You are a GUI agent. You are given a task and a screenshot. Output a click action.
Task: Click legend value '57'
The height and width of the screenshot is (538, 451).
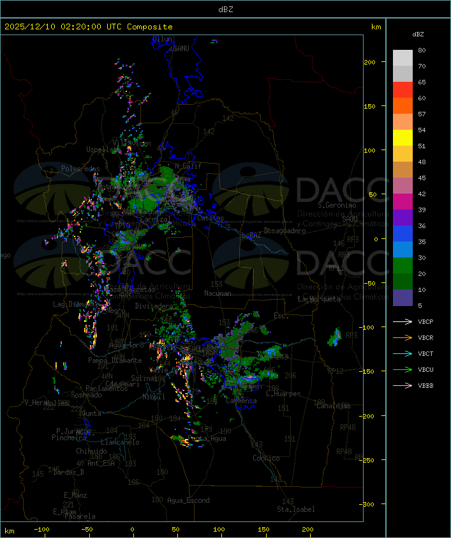[422, 114]
